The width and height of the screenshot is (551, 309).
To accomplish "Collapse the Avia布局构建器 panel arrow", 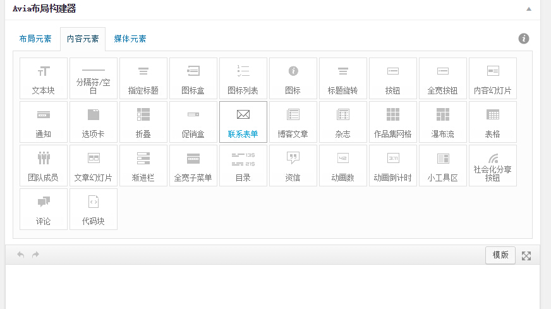I will 529,9.
